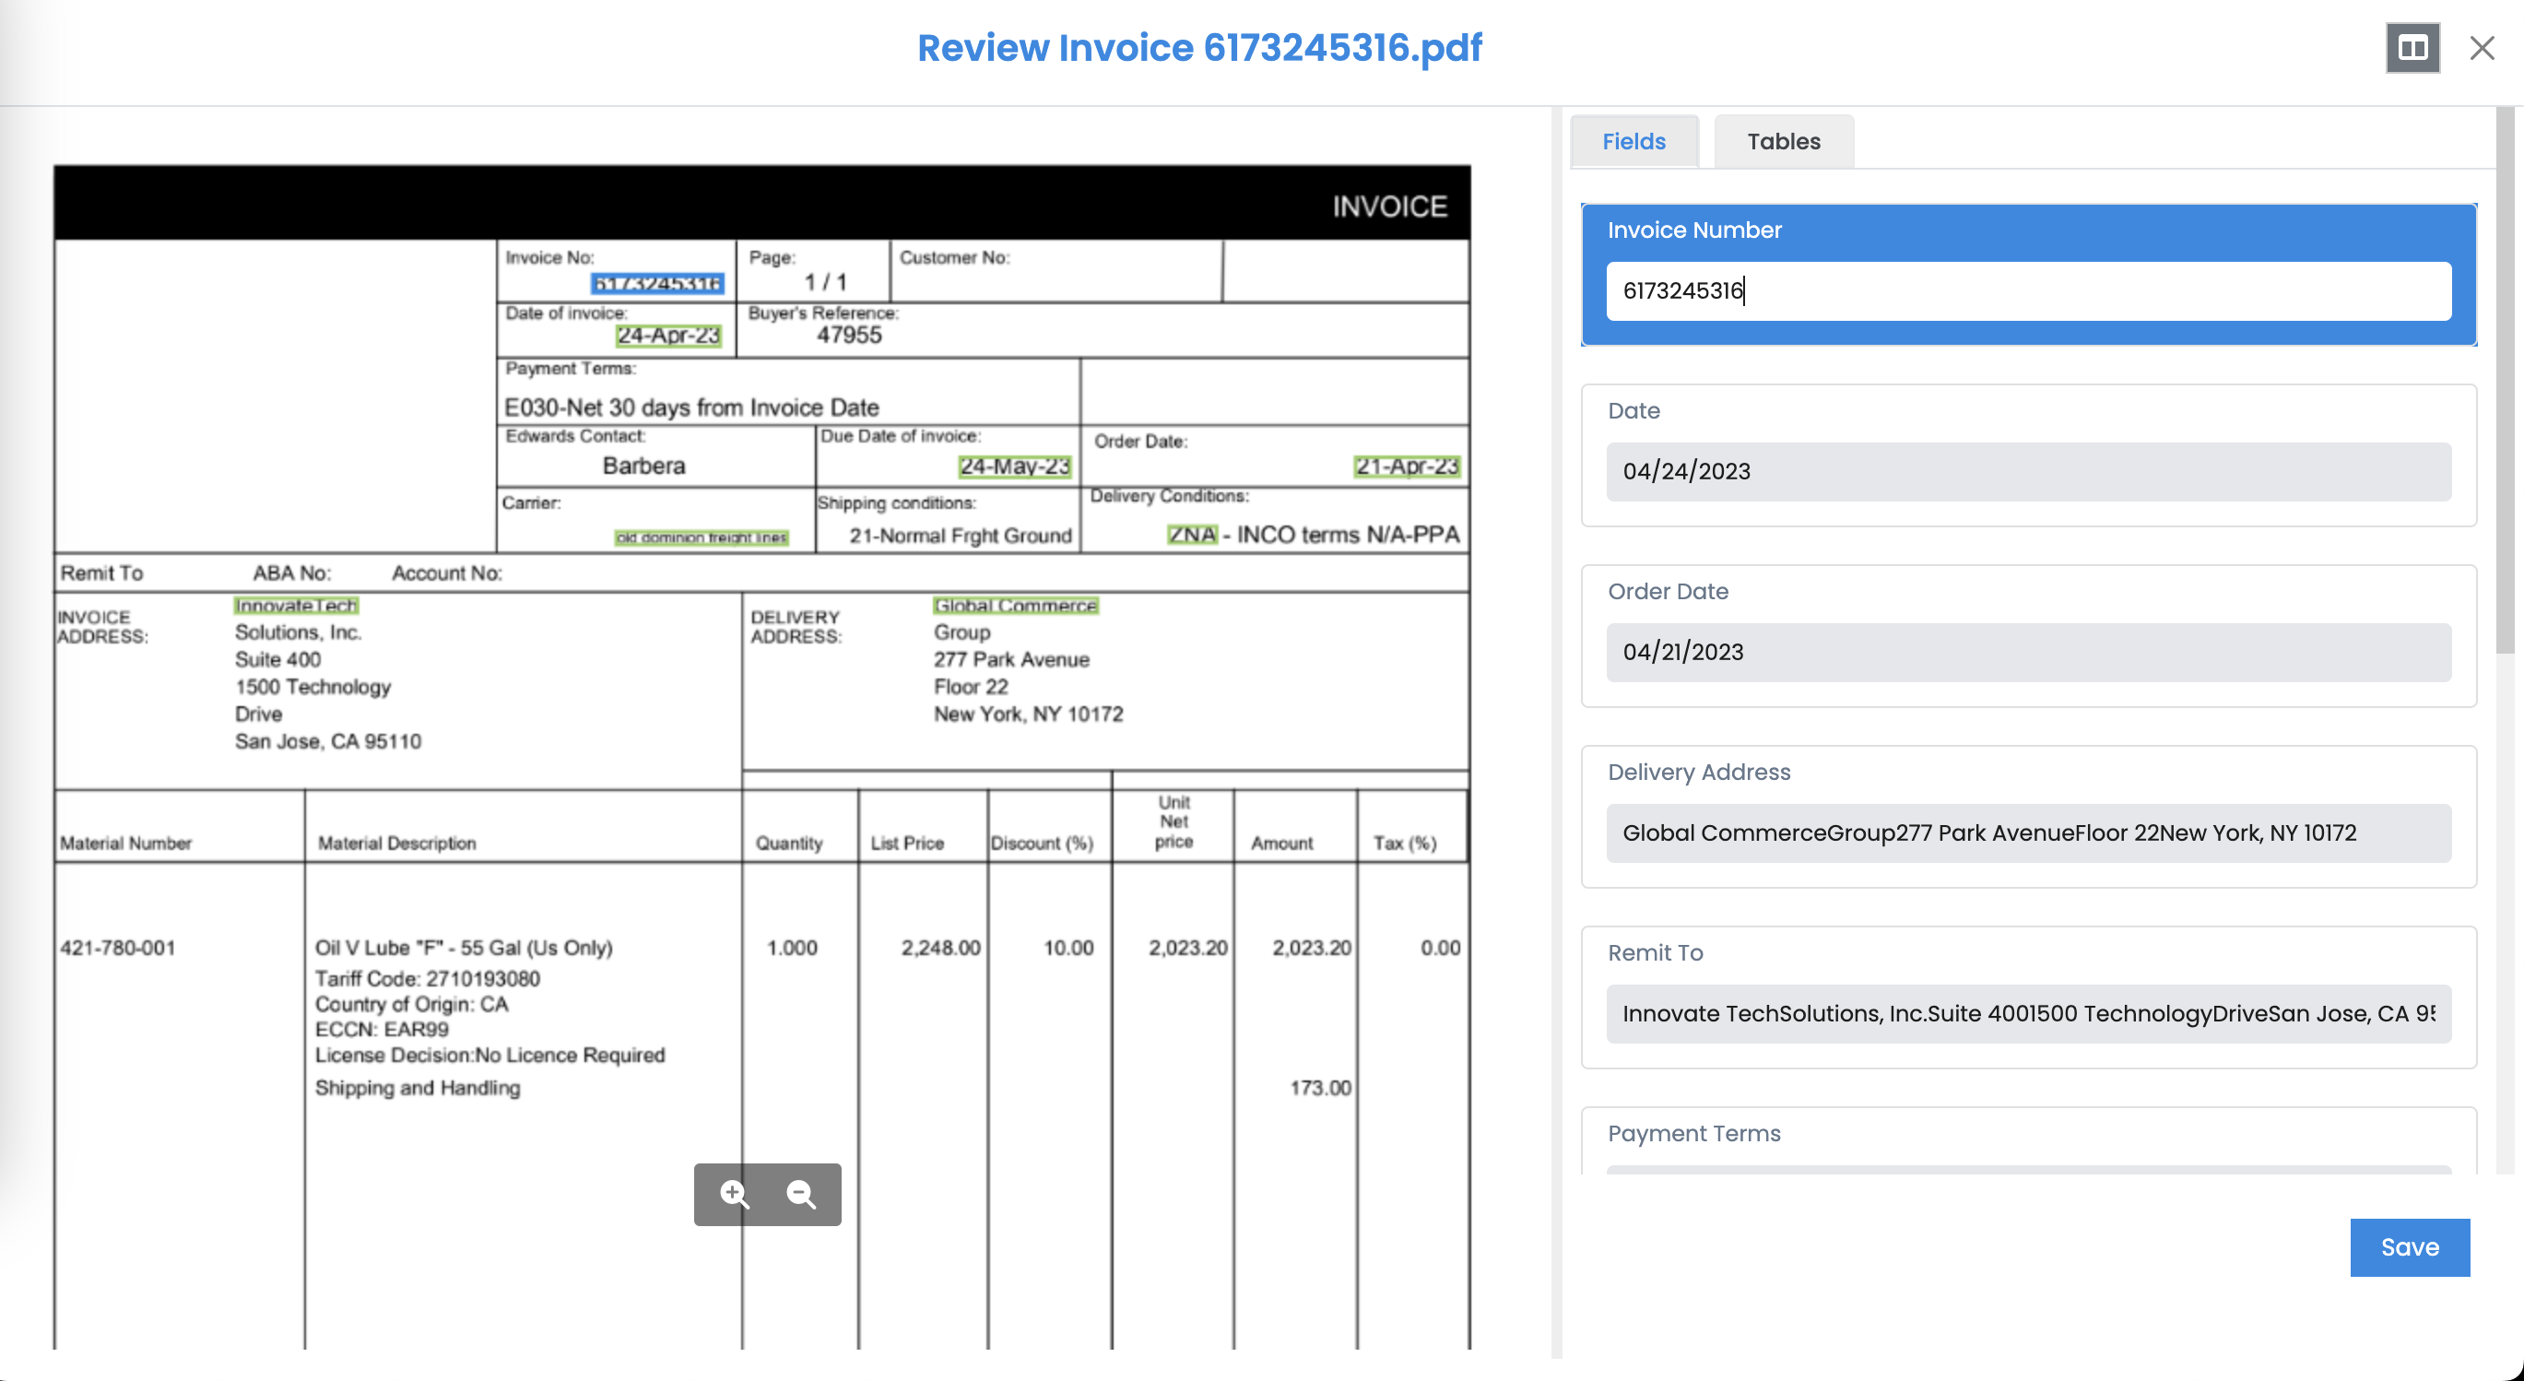Viewport: 2524px width, 1381px height.
Task: Click highlighted 21-Apr-23 order date
Action: [1406, 466]
